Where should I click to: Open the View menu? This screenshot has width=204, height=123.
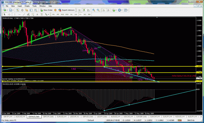pyautogui.click(x=13, y=6)
